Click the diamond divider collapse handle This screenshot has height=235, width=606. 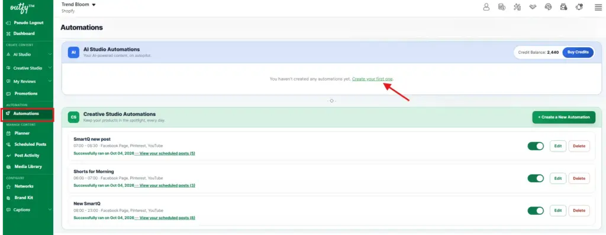(x=331, y=101)
